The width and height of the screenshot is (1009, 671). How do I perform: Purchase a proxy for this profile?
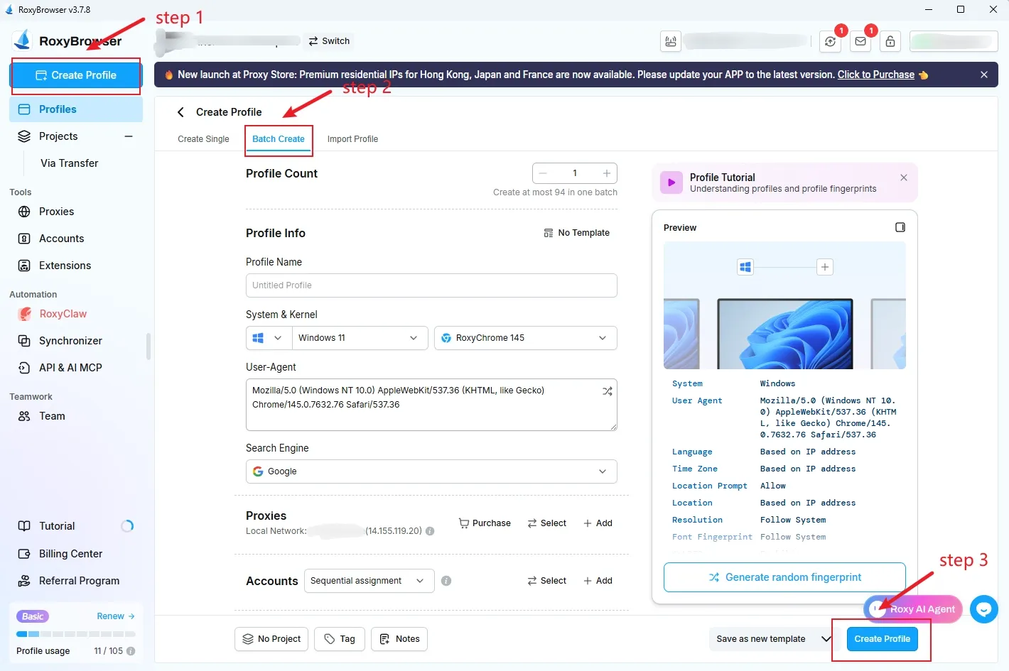point(485,523)
